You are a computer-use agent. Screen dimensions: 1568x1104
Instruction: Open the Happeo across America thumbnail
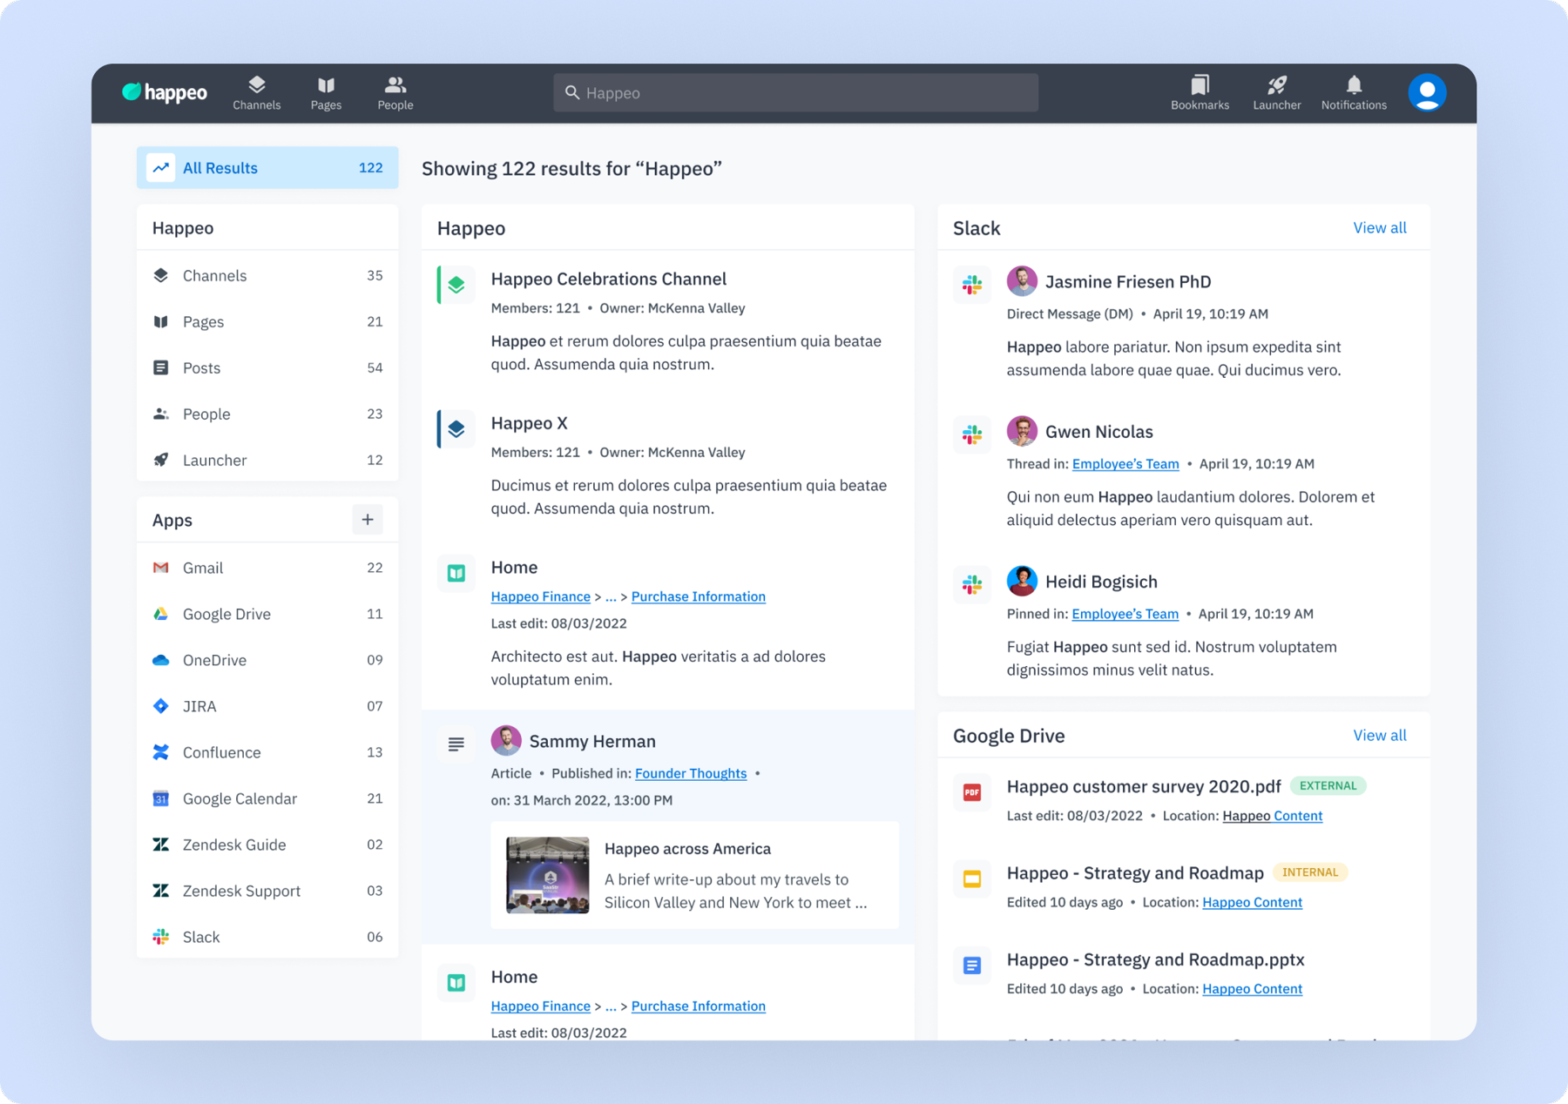point(548,875)
